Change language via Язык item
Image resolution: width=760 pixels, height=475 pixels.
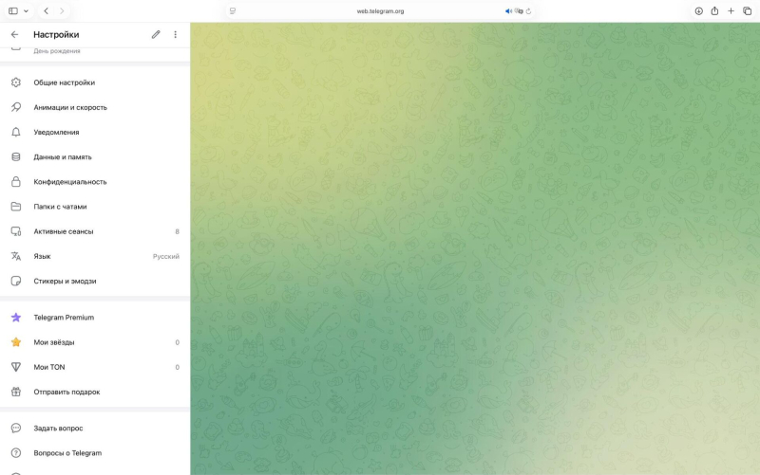[43, 256]
